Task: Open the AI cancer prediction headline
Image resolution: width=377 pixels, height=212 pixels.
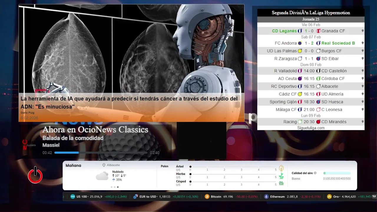Action: click(129, 102)
